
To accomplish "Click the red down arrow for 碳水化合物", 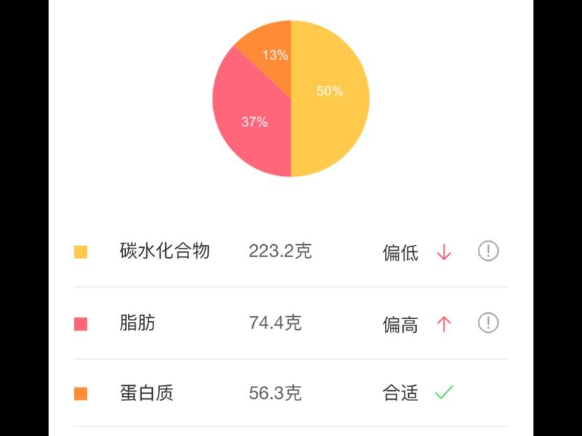I will tap(445, 251).
